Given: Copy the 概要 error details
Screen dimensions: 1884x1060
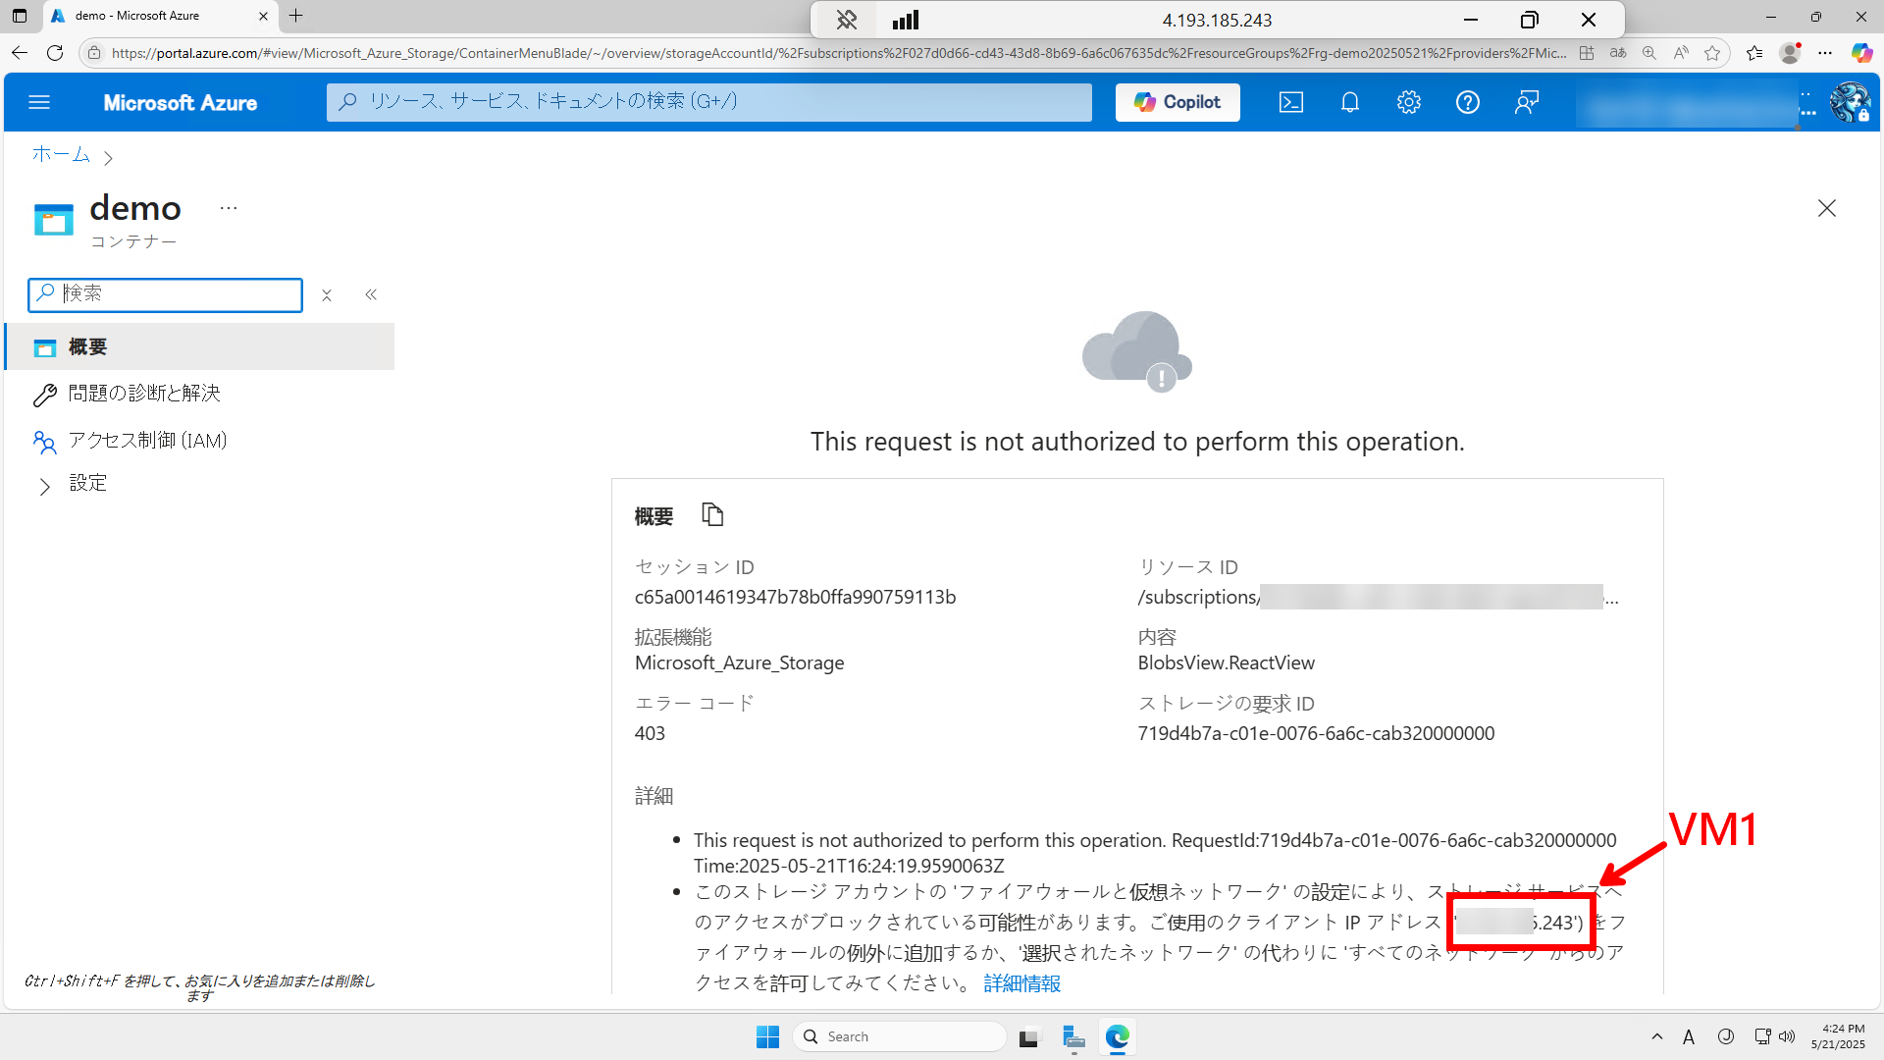Looking at the screenshot, I should click(712, 514).
